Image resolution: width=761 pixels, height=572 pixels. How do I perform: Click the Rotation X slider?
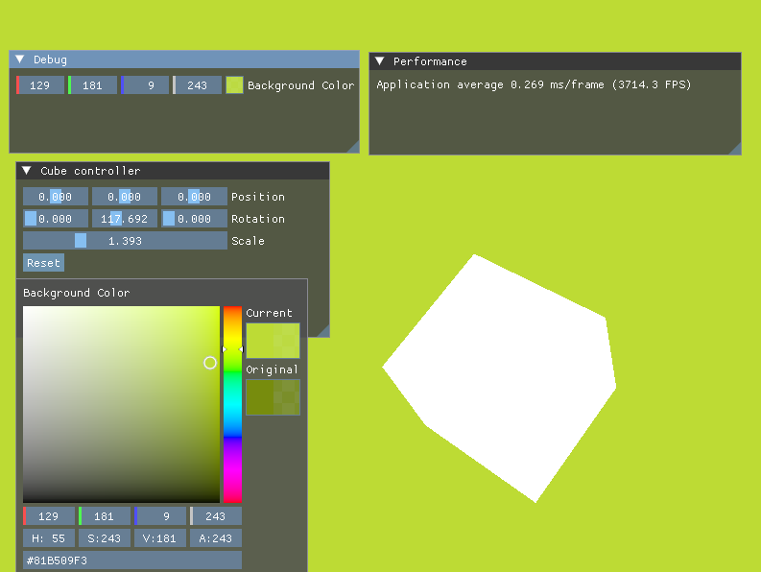tap(56, 219)
